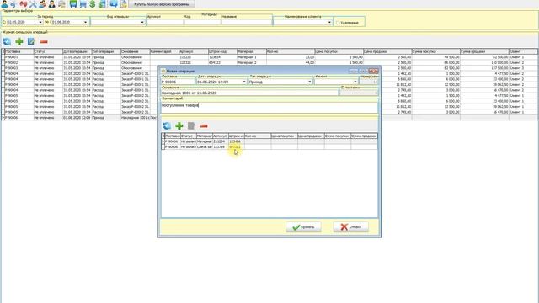Image resolution: width=539 pixels, height=303 pixels.
Task: Sort journal by 'Поставка' column header
Action: [x=19, y=51]
